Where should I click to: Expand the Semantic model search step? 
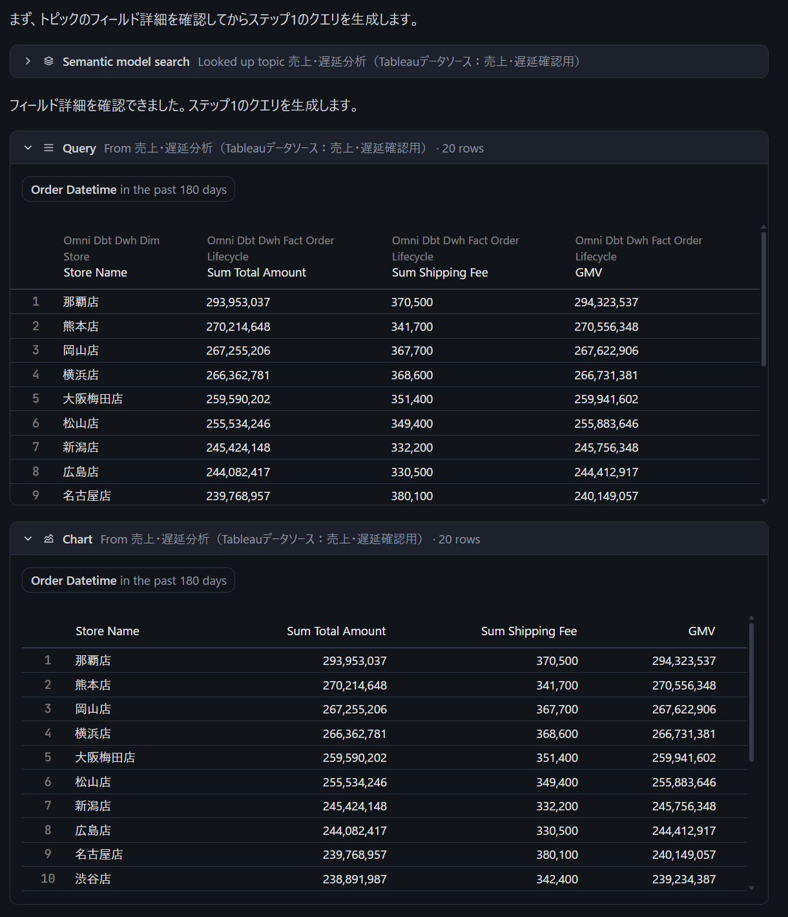pyautogui.click(x=28, y=61)
